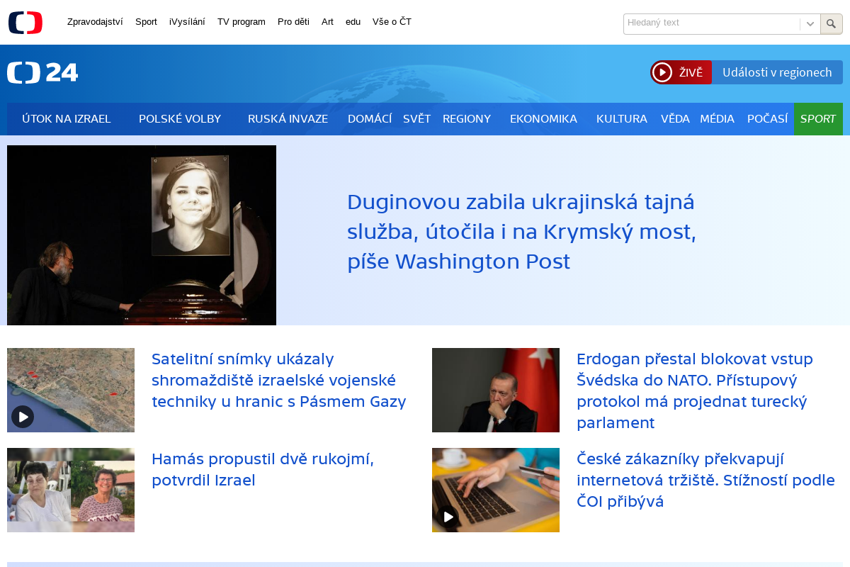Click the Erdogan photo thumbnail

pyautogui.click(x=496, y=390)
